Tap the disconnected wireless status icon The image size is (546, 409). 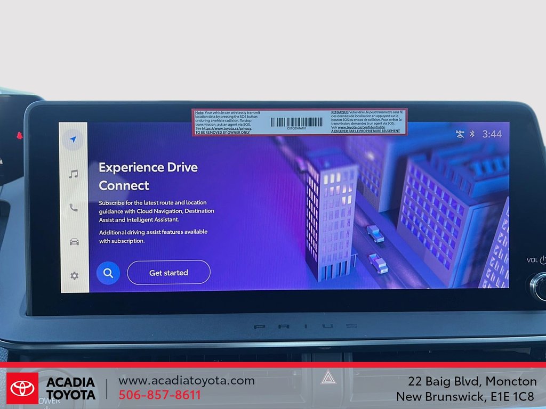pyautogui.click(x=460, y=134)
